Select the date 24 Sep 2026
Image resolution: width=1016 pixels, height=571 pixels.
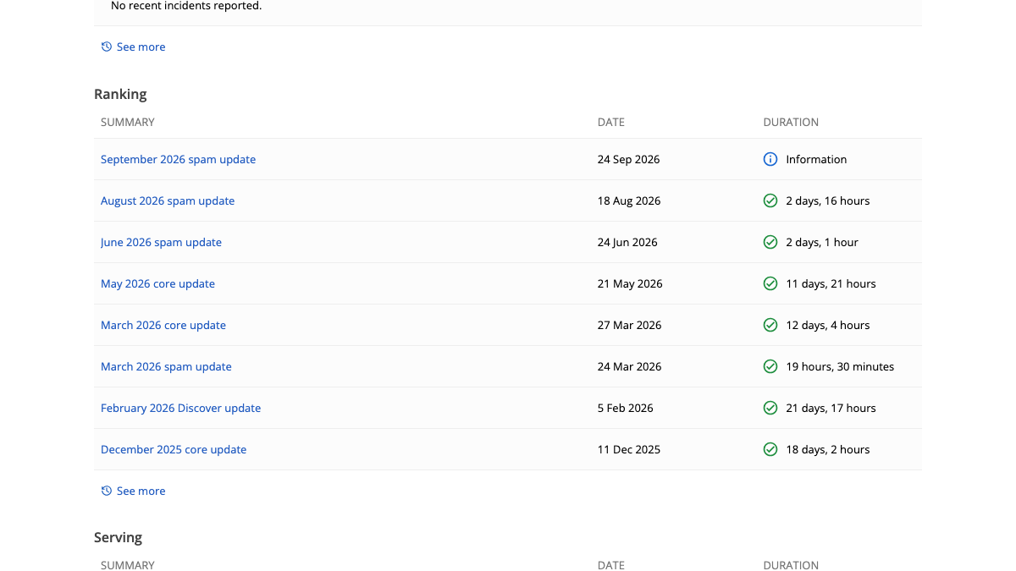[628, 159]
